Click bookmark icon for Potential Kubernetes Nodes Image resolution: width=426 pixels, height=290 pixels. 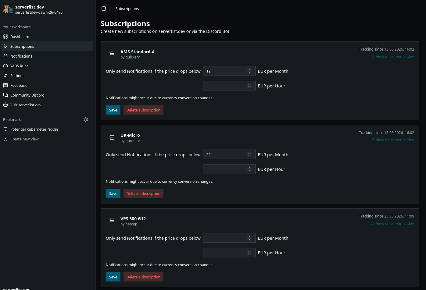point(5,129)
